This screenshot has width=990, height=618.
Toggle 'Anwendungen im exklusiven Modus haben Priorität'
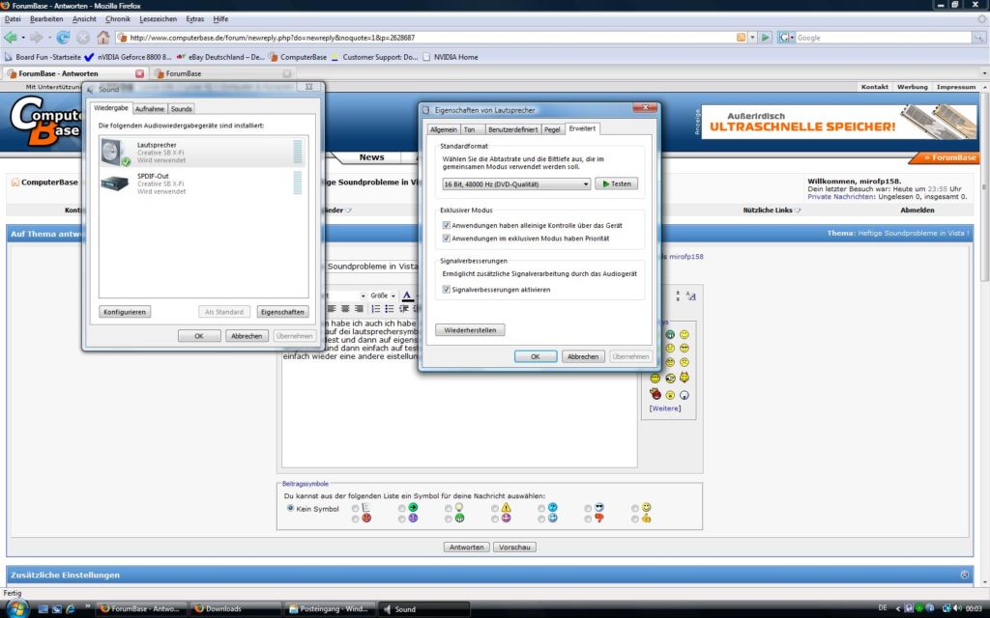pos(447,239)
